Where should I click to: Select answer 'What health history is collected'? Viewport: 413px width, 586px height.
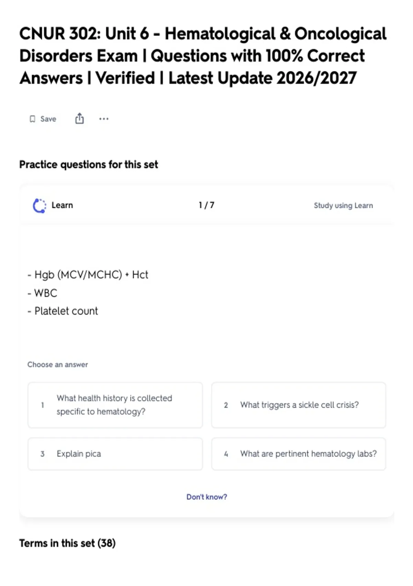click(115, 405)
